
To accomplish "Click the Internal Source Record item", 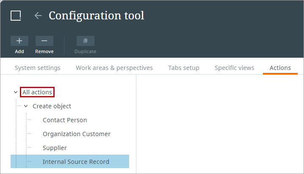I will pyautogui.click(x=76, y=162).
